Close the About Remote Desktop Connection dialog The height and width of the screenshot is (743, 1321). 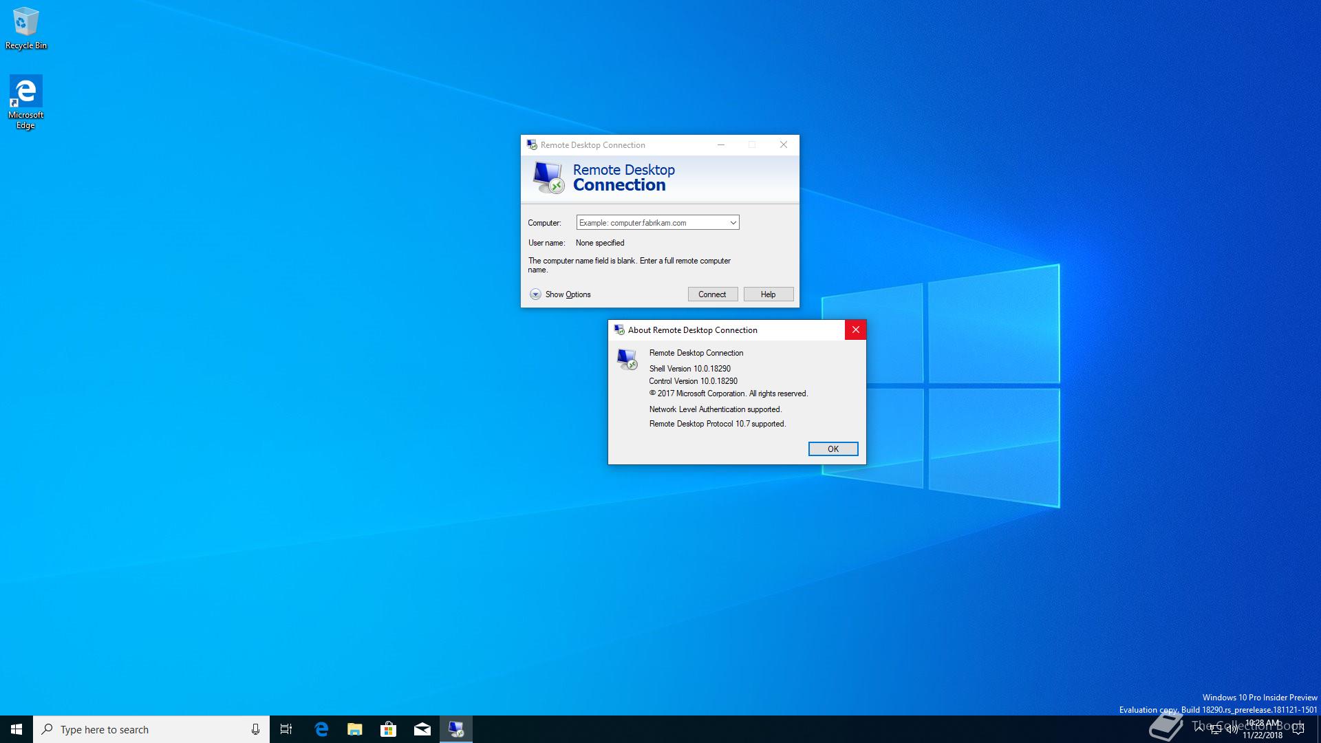(x=855, y=330)
